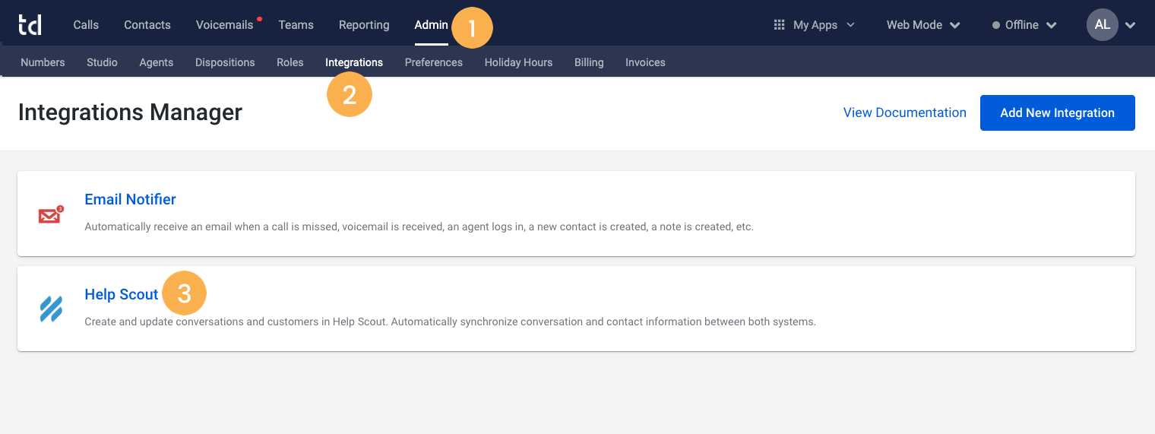Open the Offline status dropdown

point(1024,25)
